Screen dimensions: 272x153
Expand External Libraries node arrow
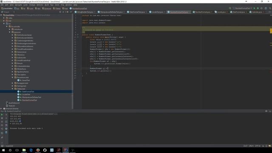pos(1,109)
